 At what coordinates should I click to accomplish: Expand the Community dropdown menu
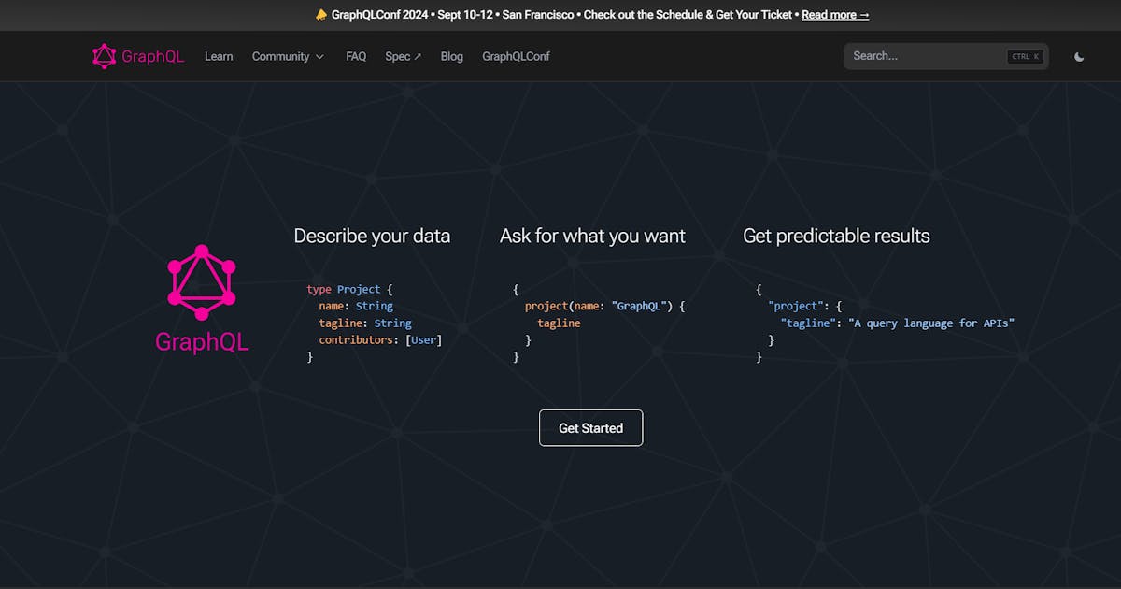(288, 56)
